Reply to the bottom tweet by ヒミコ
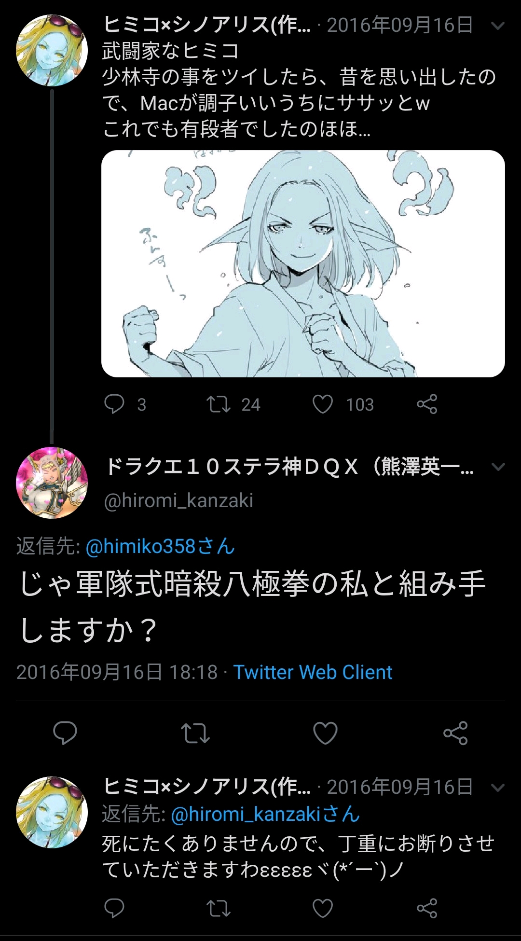521x941 pixels. tap(114, 908)
